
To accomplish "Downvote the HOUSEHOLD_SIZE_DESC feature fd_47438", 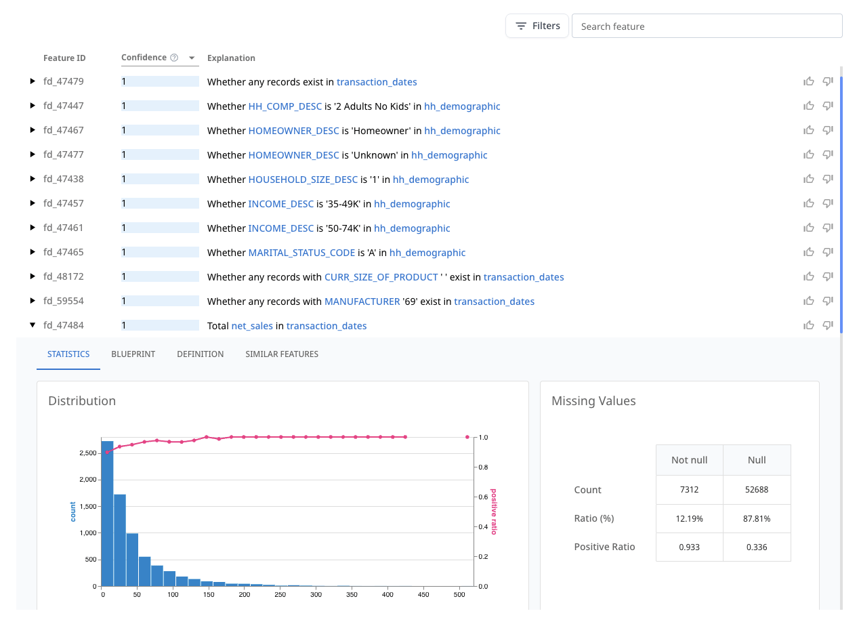I will [x=828, y=179].
